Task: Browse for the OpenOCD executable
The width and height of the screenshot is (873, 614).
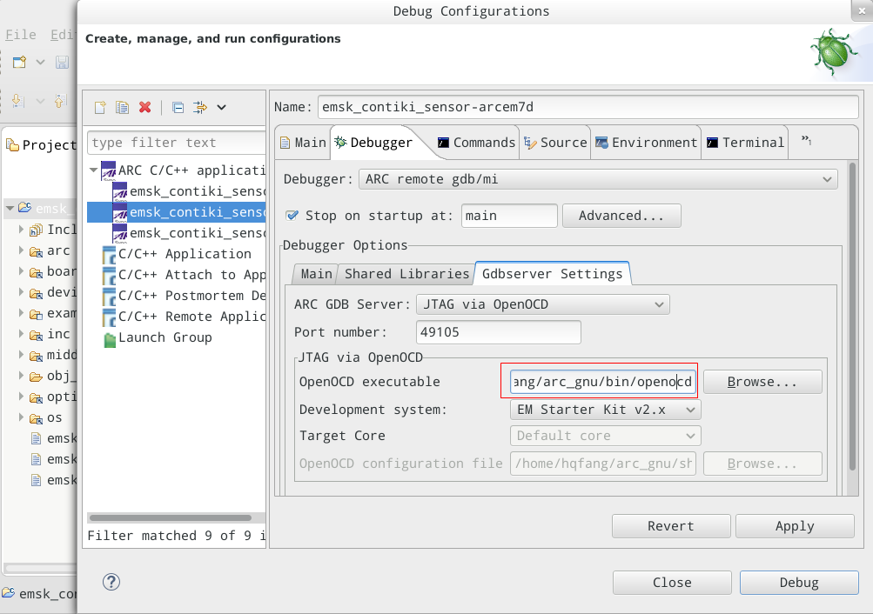Action: pyautogui.click(x=762, y=381)
